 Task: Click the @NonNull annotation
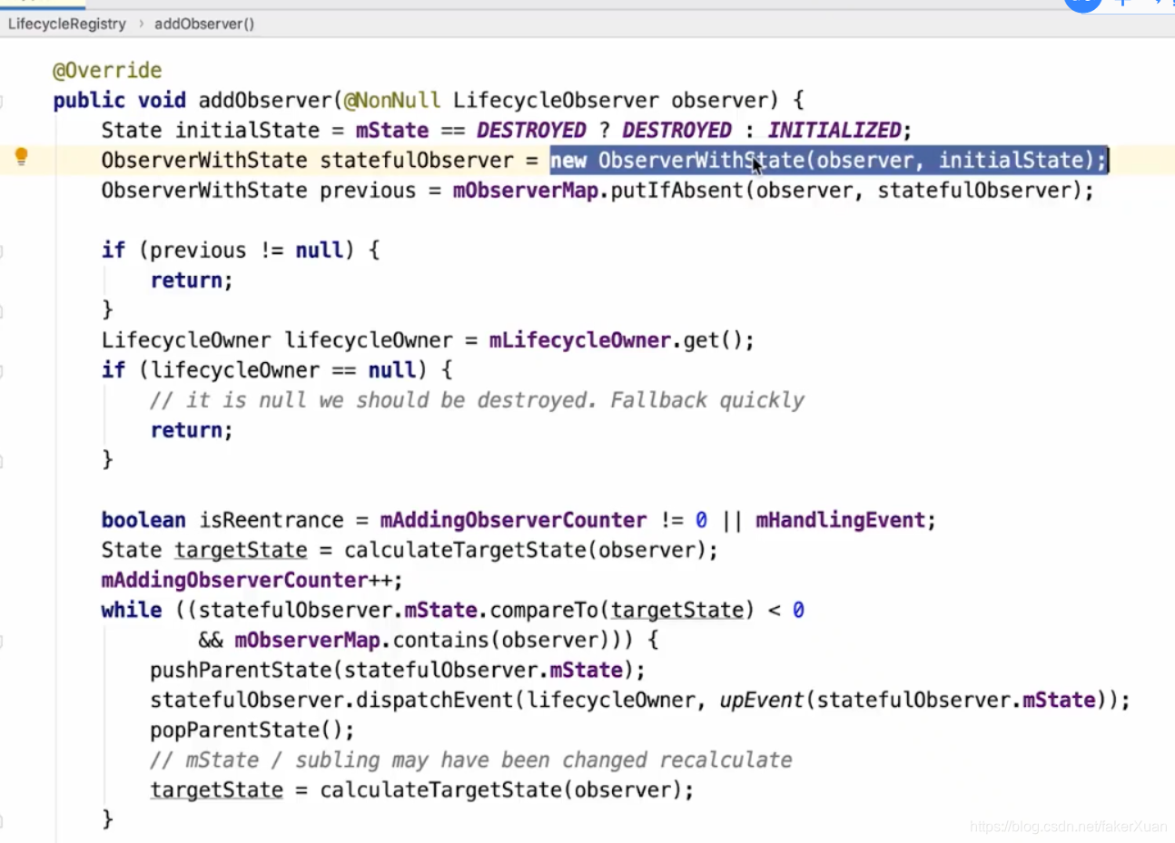coord(392,101)
